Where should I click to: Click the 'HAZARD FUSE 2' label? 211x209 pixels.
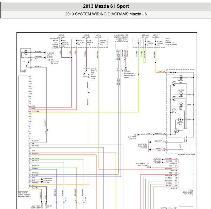(103, 43)
